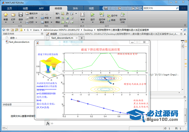The height and width of the screenshot is (132, 189).
Task: Go back with the blue left arrow
Action: [4, 30]
